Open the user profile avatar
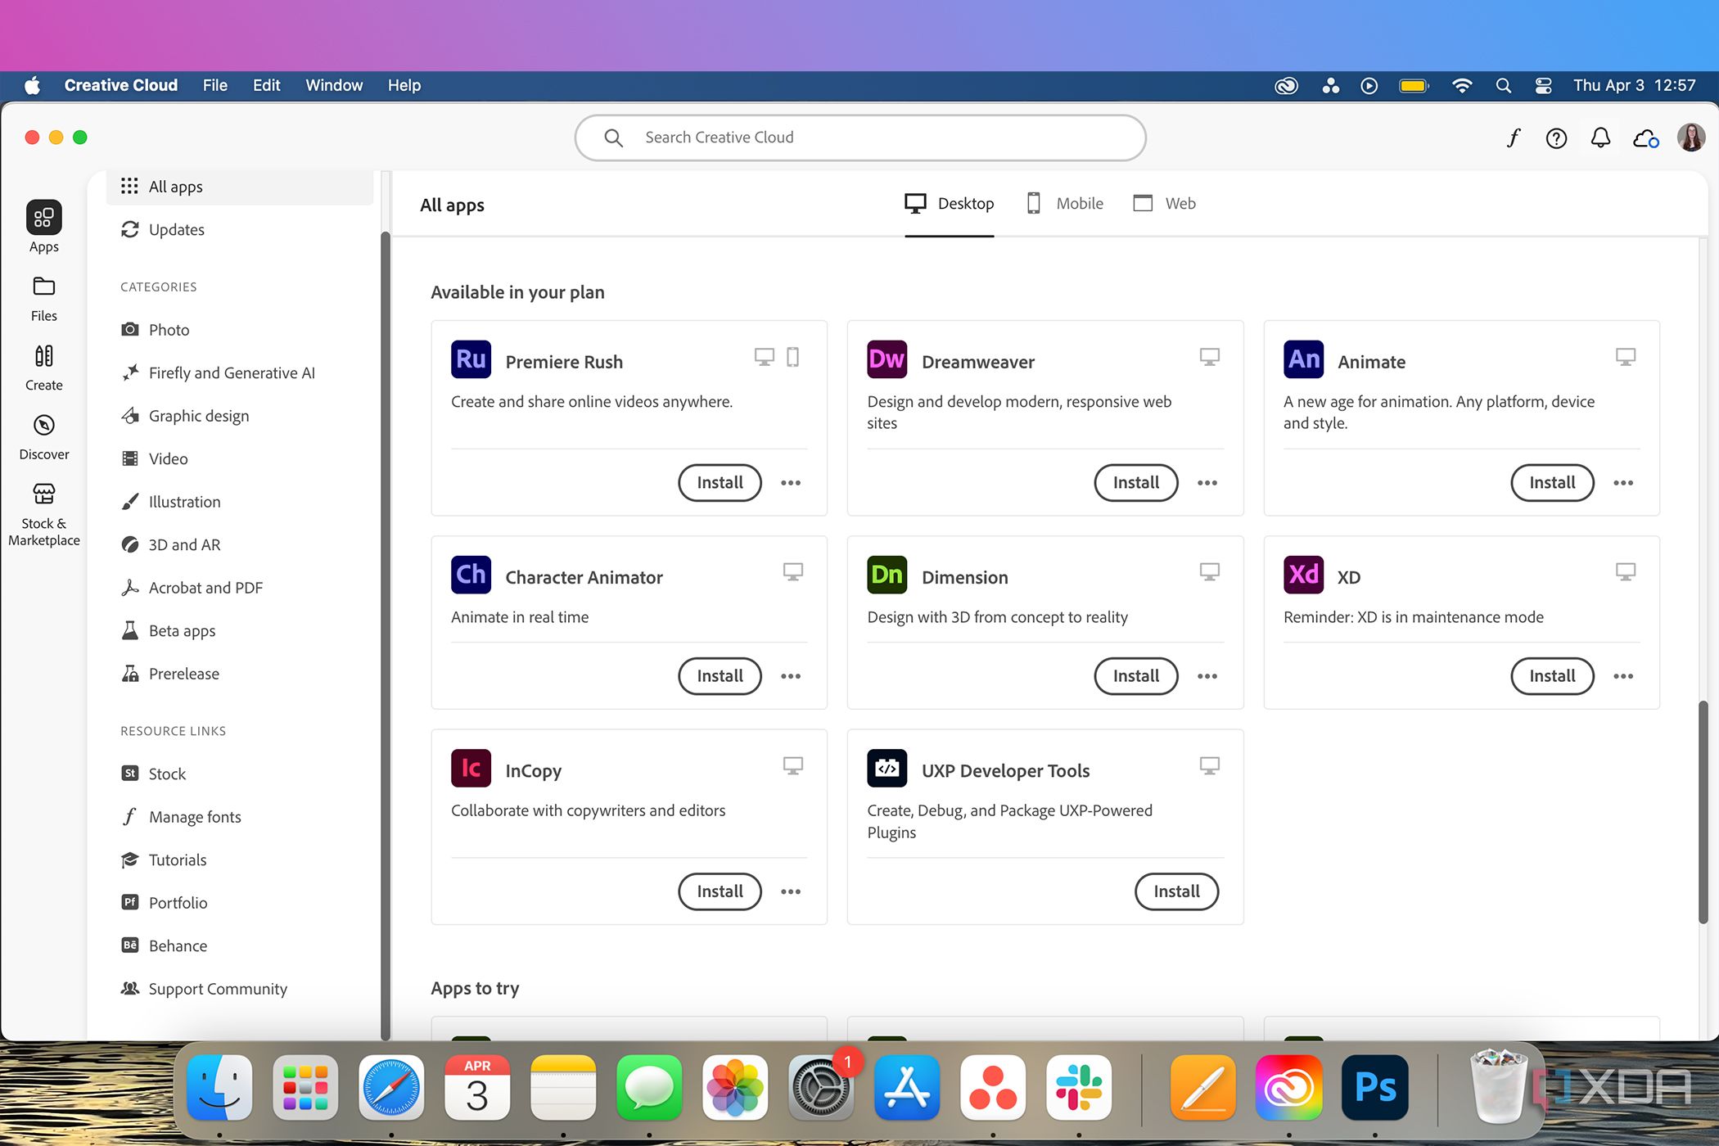This screenshot has width=1719, height=1146. (x=1690, y=138)
